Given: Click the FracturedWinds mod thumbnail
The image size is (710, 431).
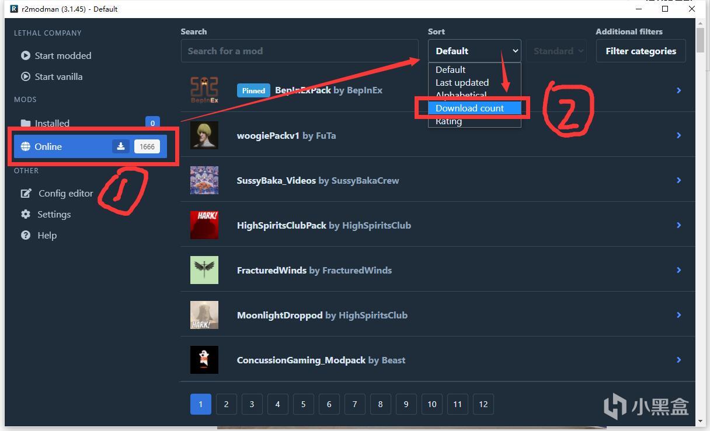Looking at the screenshot, I should [204, 270].
